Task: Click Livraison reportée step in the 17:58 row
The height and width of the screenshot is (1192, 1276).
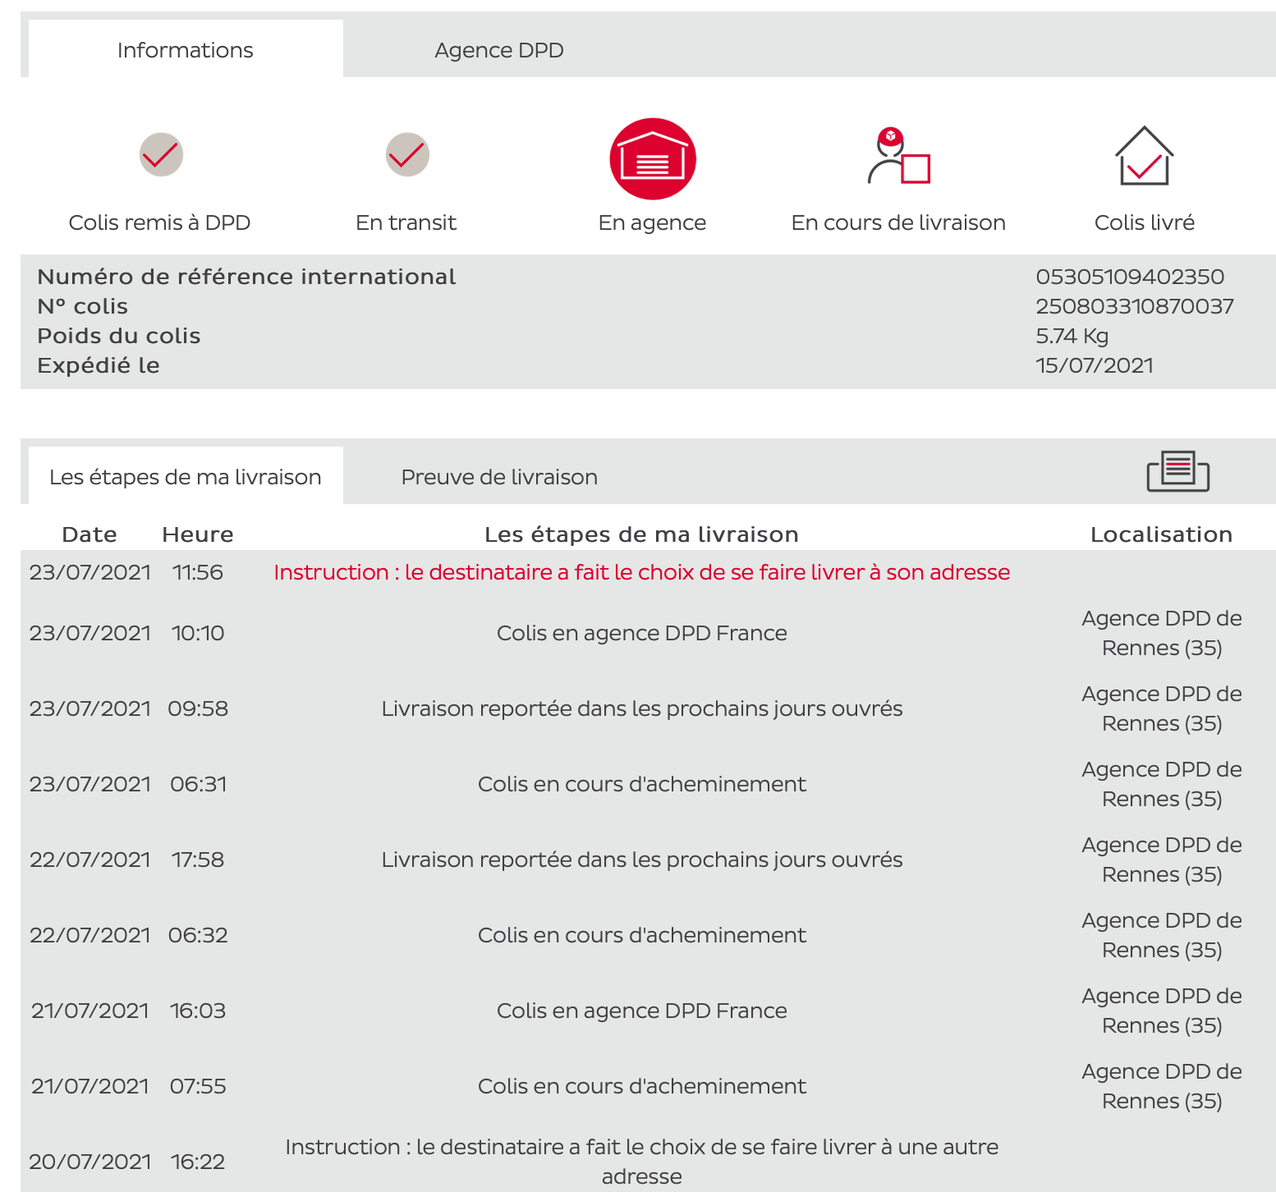Action: 642,860
